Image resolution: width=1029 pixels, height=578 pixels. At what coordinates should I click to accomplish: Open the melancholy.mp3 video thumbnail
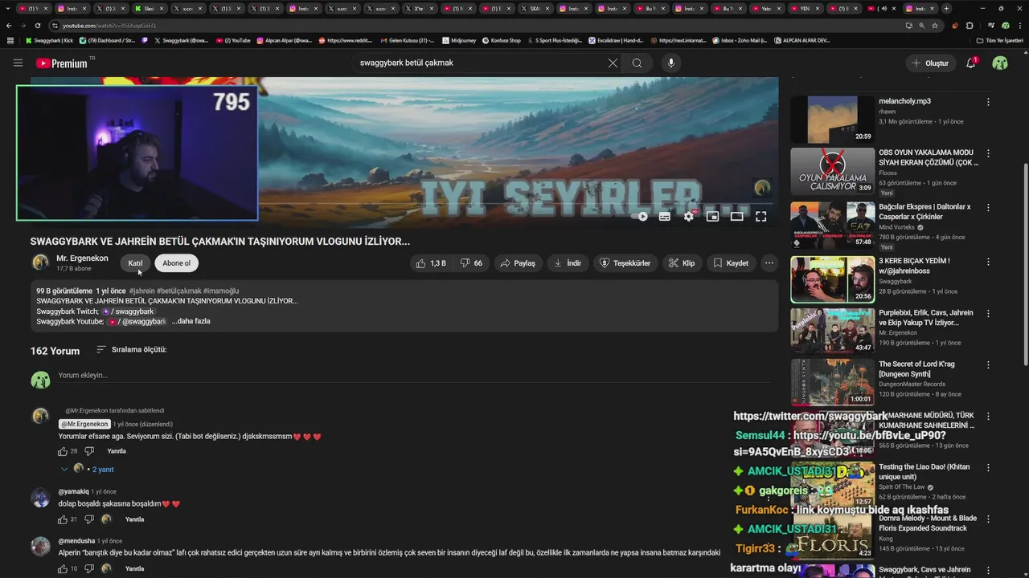(x=832, y=120)
